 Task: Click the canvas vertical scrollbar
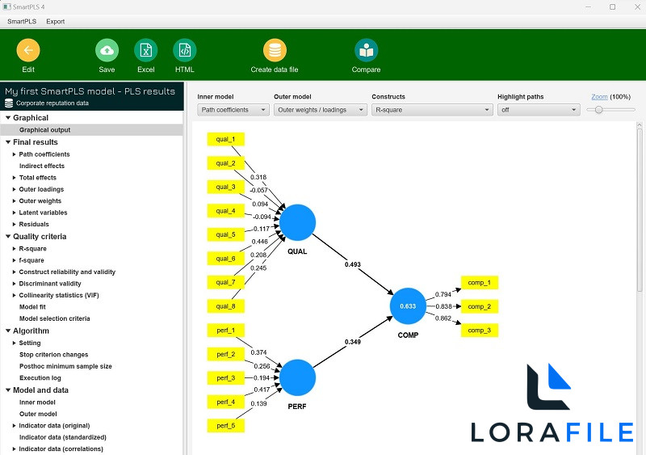click(x=640, y=210)
